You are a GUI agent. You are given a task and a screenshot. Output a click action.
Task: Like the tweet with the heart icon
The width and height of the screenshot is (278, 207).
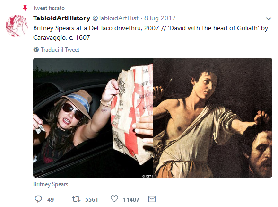114,198
